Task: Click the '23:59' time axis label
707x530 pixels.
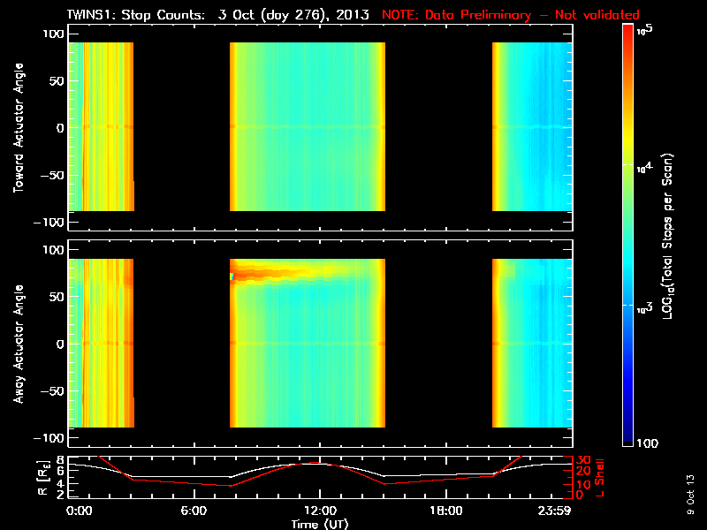Action: point(555,511)
